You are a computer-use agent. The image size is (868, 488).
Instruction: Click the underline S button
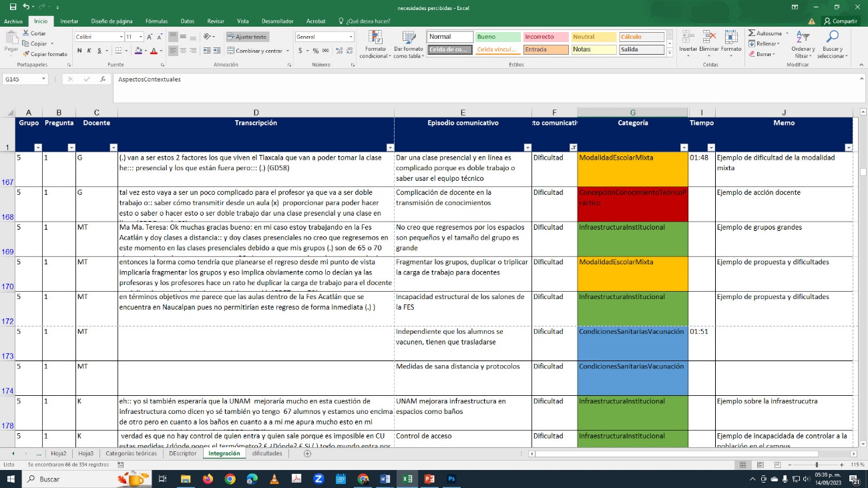(x=98, y=51)
